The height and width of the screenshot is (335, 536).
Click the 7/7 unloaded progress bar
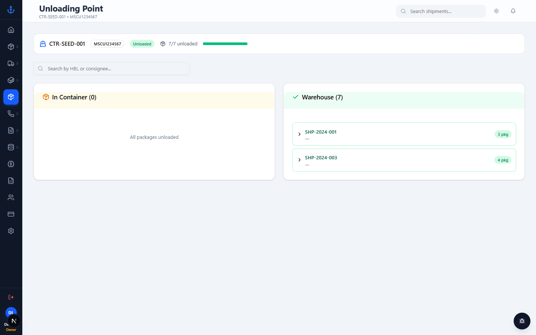(225, 44)
